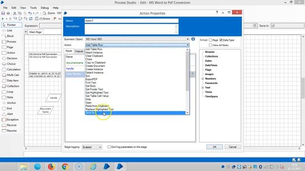Click the Cancel button
This screenshot has width=305, height=171.
233,147
